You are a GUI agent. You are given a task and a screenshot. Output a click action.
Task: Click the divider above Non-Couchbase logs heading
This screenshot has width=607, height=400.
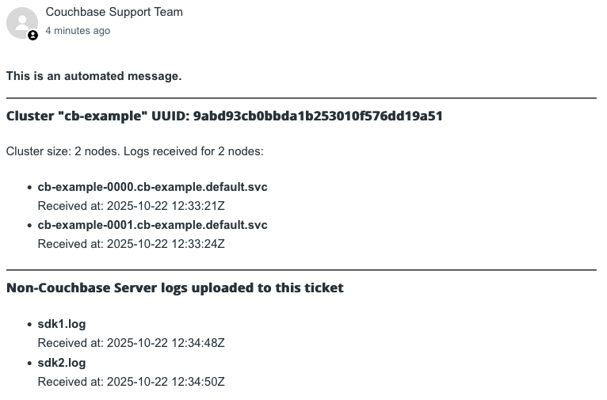point(301,270)
